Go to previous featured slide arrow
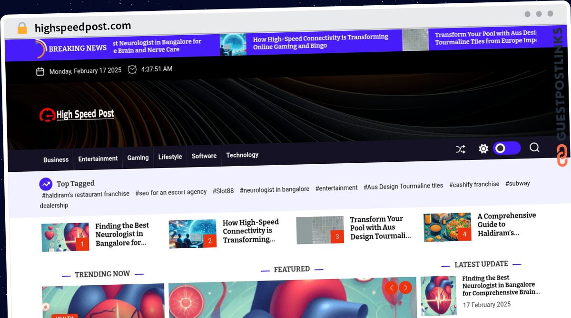Screen dimensions: 571x318 [x=391, y=288]
